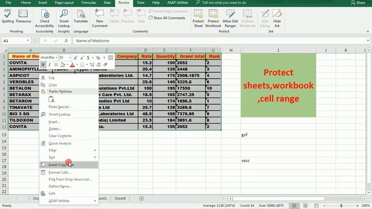
Task: Click the formula bar text field
Action: pyautogui.click(x=219, y=41)
